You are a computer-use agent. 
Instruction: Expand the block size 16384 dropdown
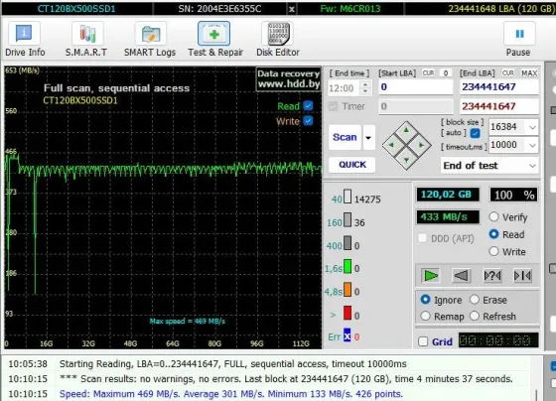tap(513, 127)
